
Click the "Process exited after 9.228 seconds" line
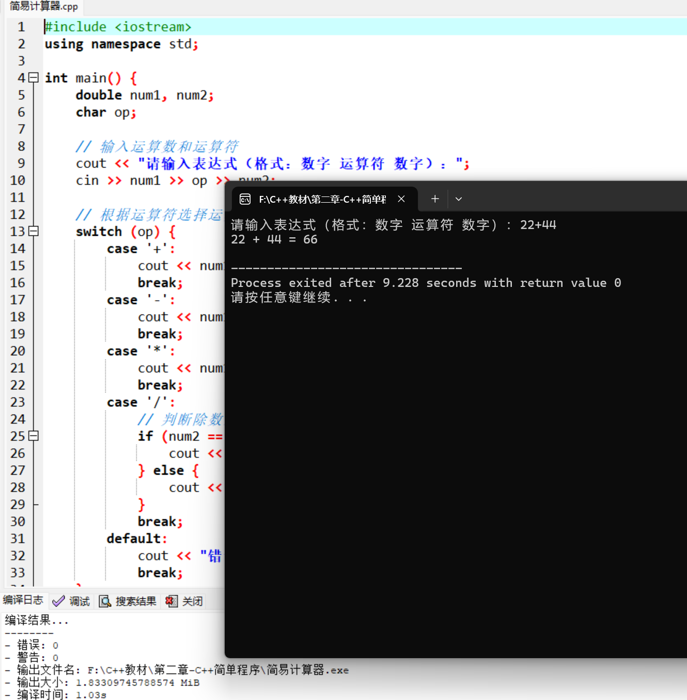426,283
